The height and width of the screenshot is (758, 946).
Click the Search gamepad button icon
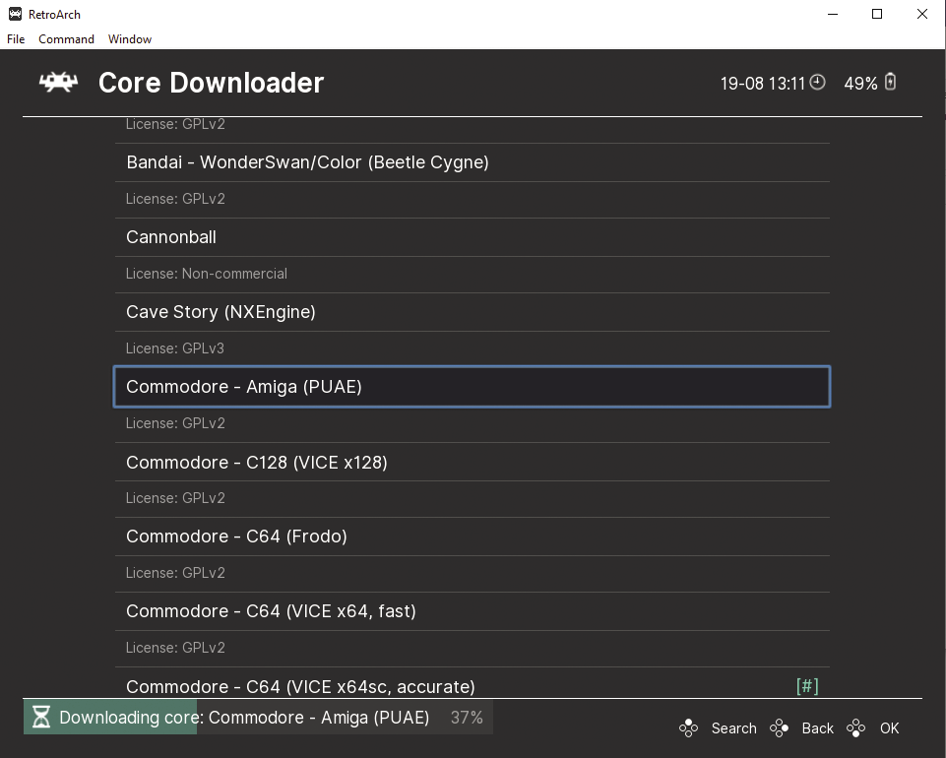coord(689,728)
